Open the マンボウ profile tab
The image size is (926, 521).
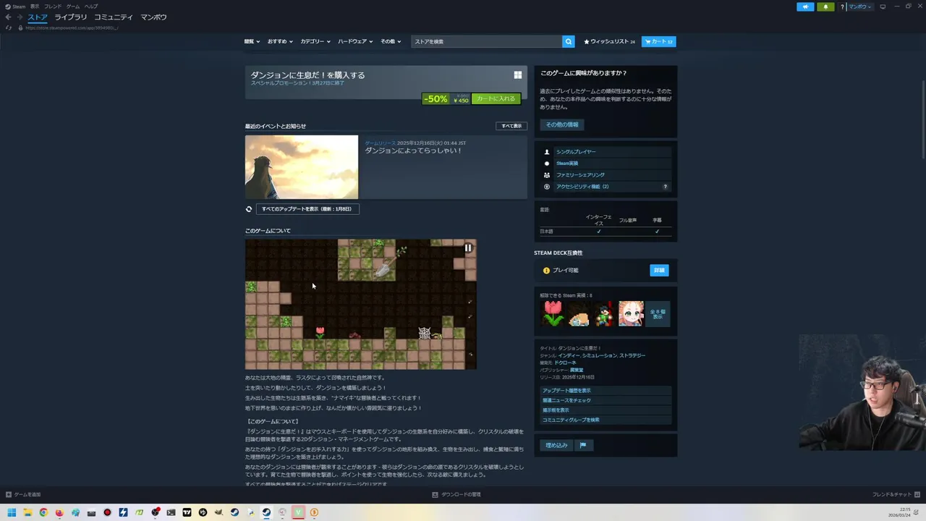[x=153, y=17]
